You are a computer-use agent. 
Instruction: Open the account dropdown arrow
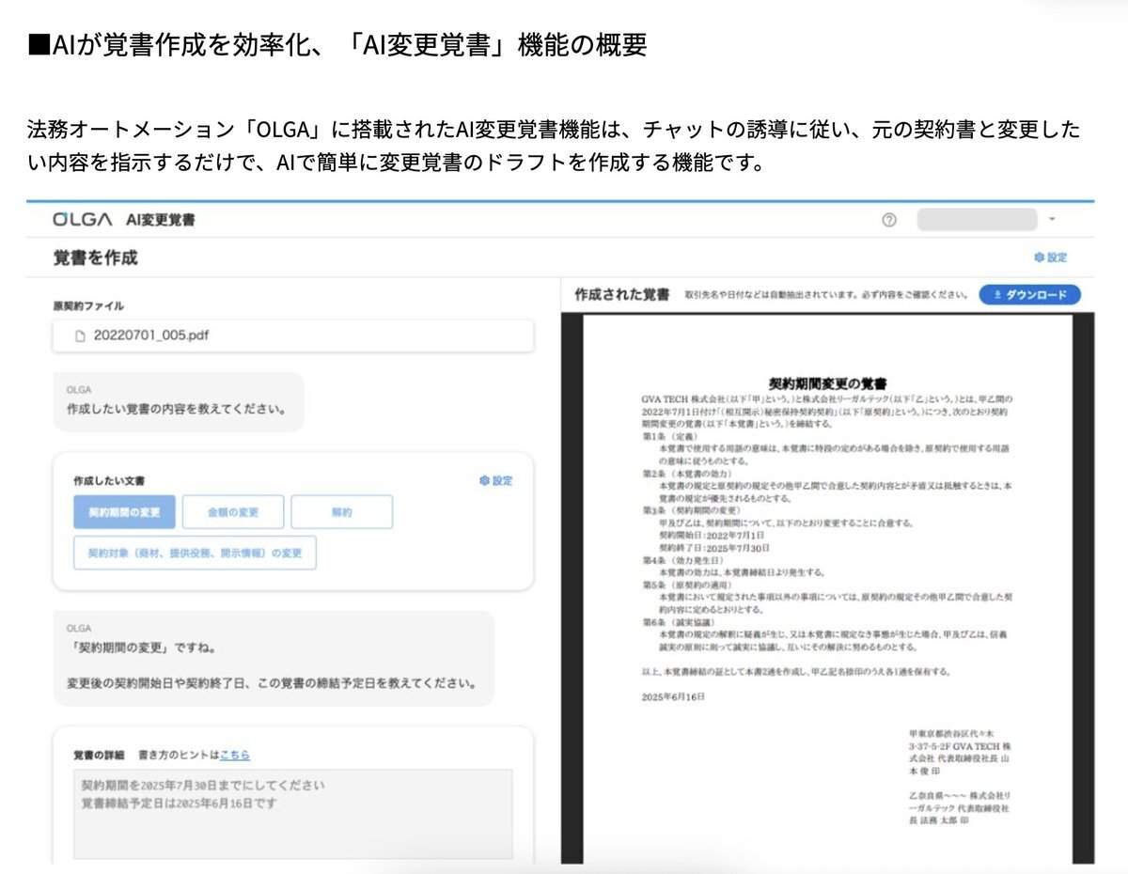click(1052, 220)
